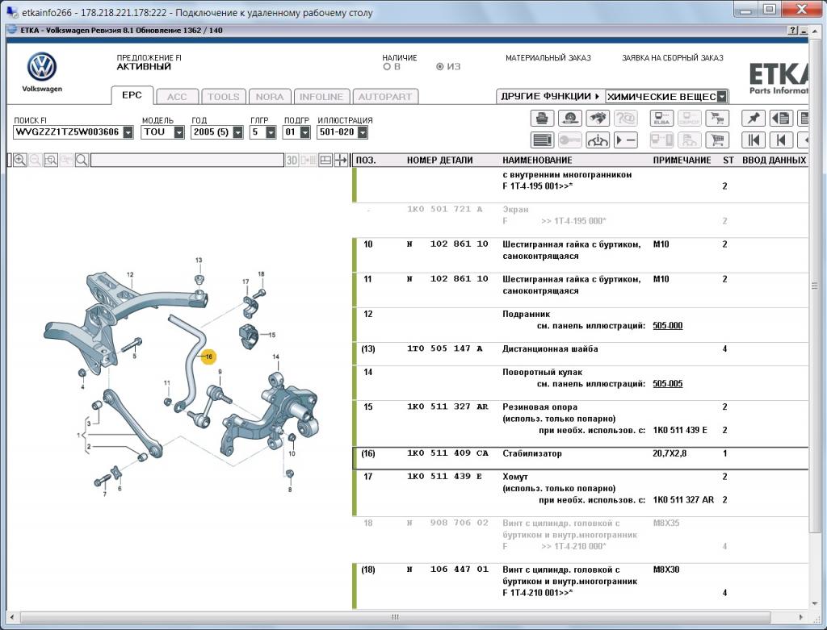Click the zoom area selection icon
Screen dimensions: 827x630
tap(51, 161)
